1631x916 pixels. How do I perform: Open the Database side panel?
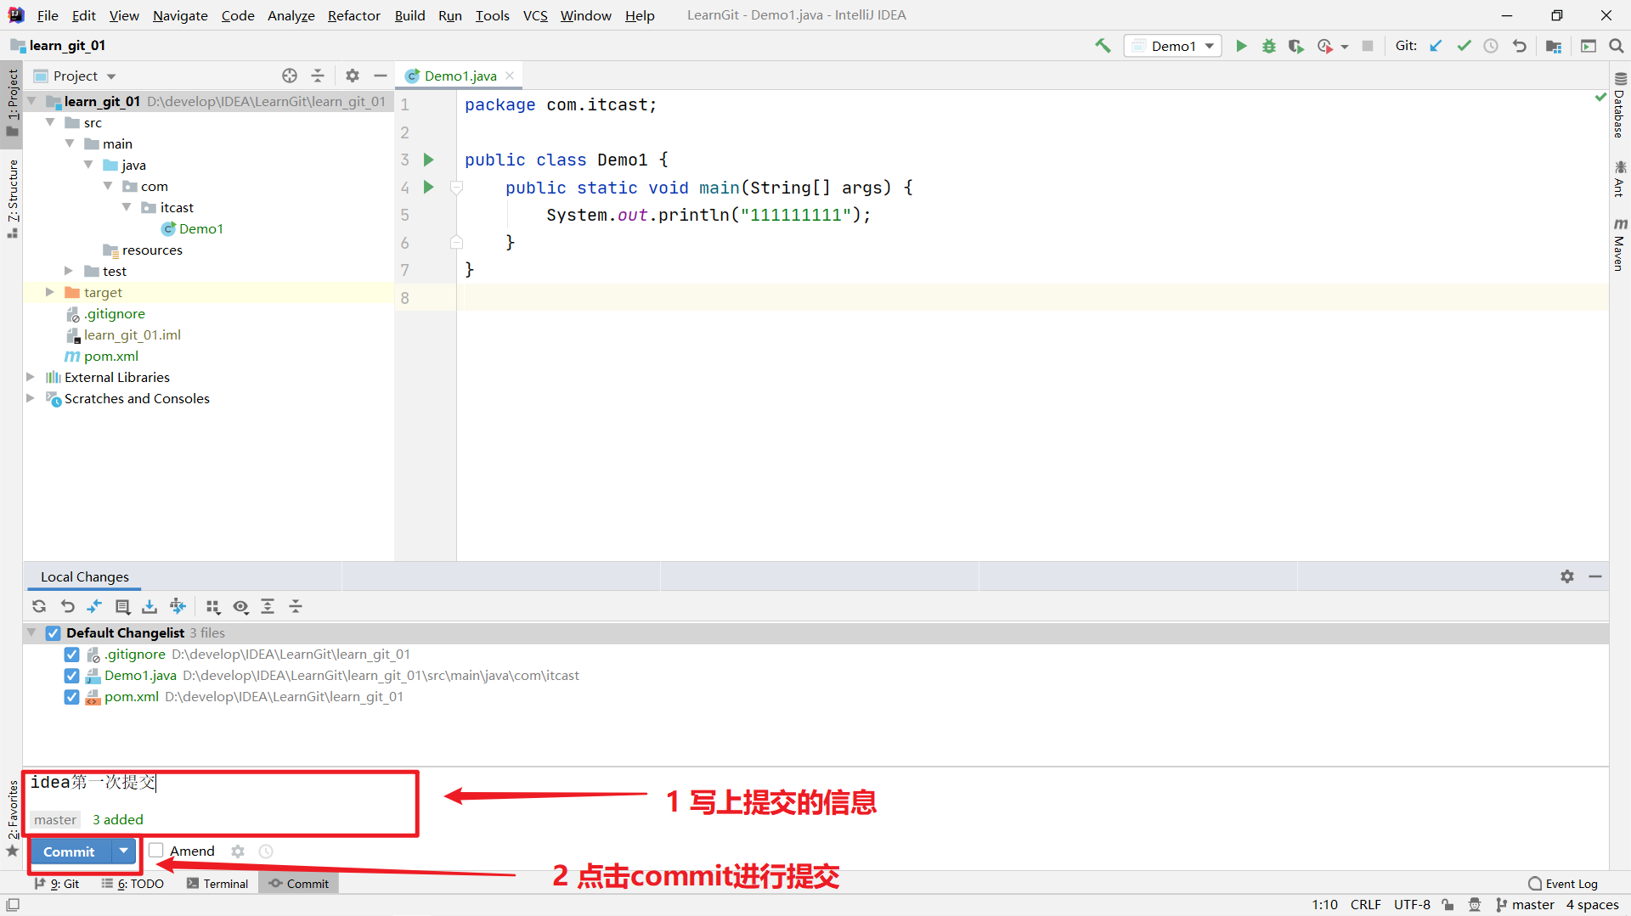coord(1620,105)
